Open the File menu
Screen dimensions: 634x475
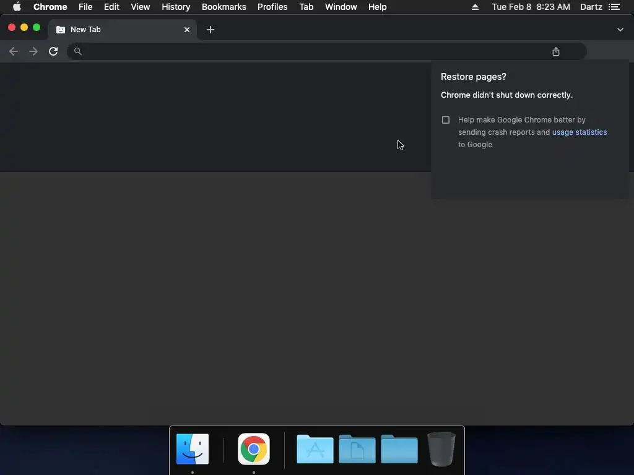(x=85, y=7)
